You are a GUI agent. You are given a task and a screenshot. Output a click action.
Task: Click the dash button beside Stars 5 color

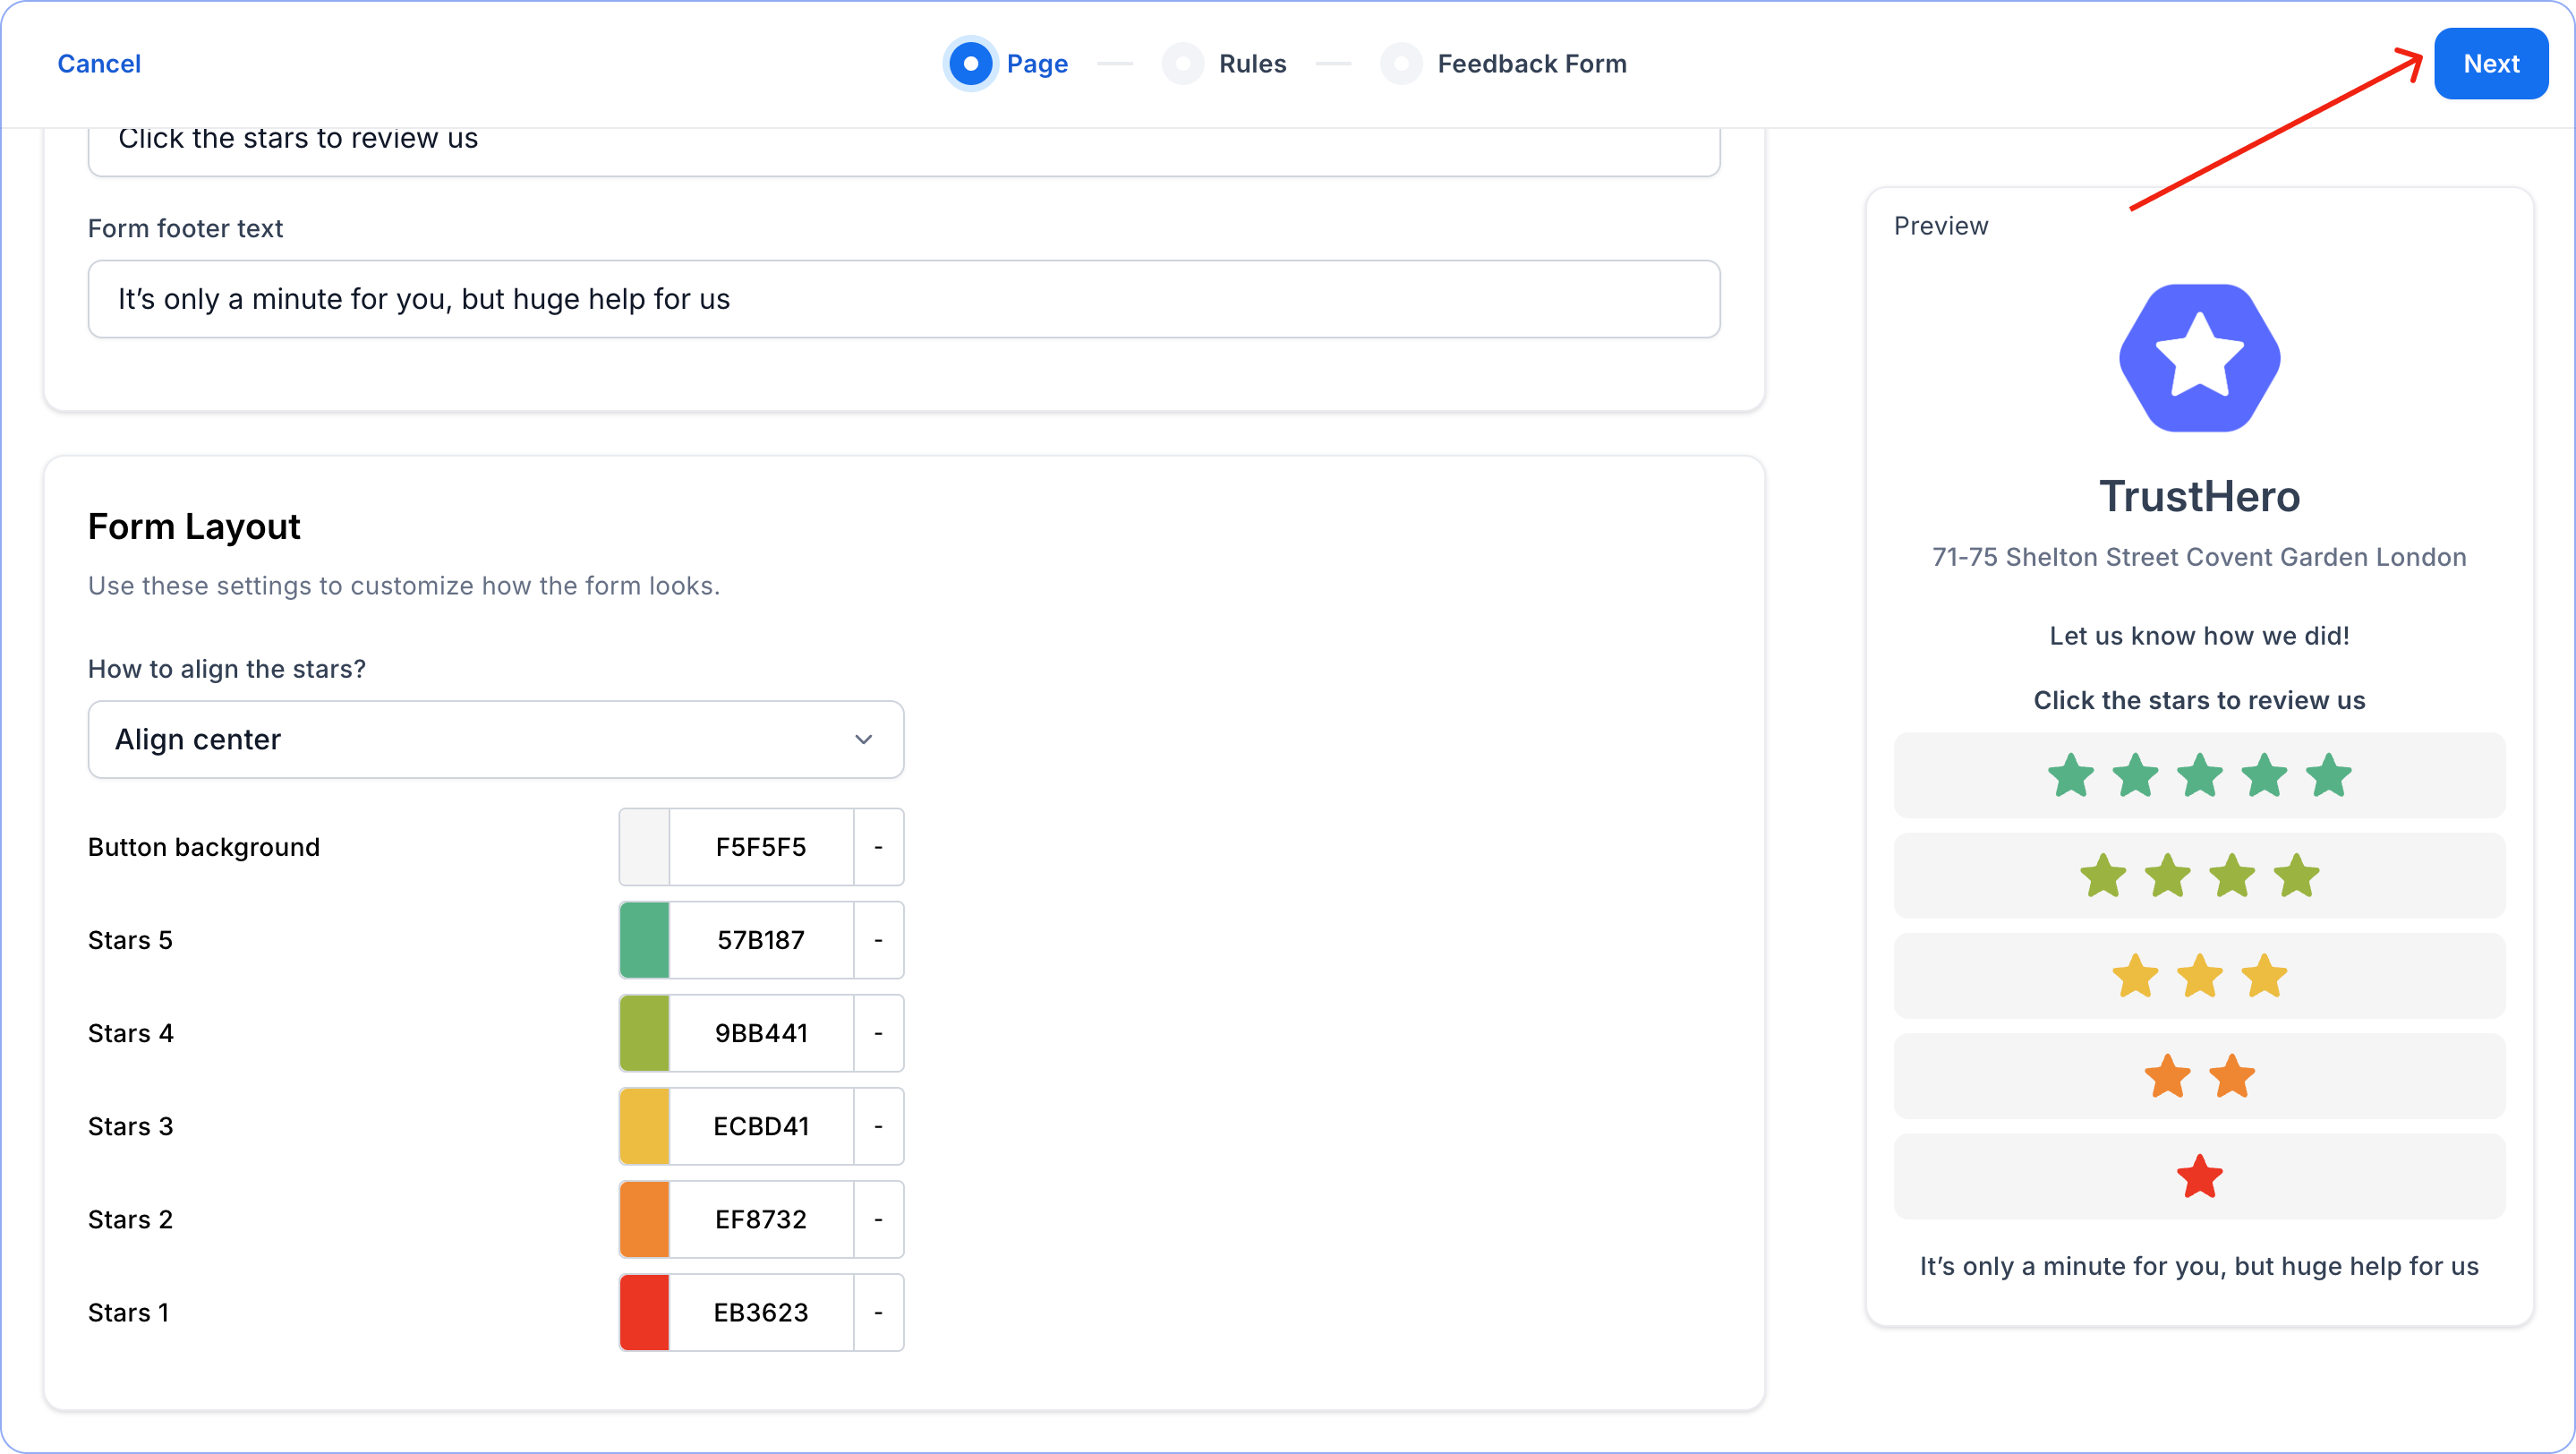click(x=878, y=940)
